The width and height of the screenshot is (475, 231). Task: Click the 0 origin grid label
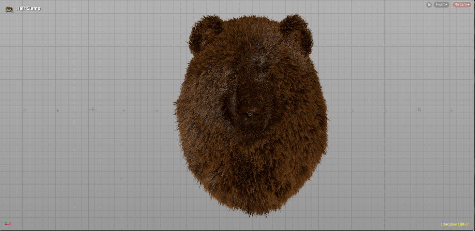coord(255,110)
